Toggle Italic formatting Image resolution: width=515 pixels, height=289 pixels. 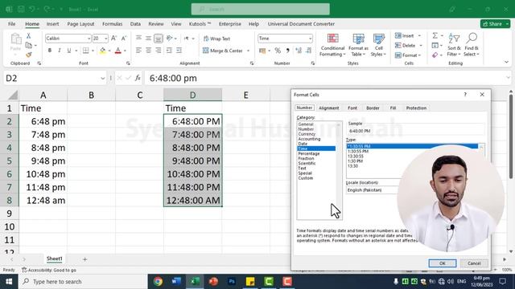coord(59,51)
